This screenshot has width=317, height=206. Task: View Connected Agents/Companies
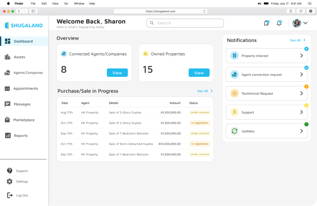tap(117, 73)
